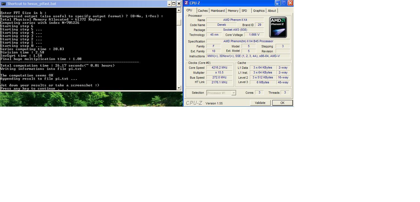Screen dimensions: 420x202
Task: Click the Cores count value
Action: (x=259, y=92)
